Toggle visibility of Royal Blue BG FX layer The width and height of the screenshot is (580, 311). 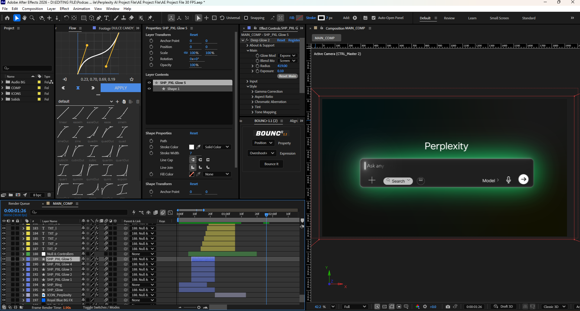pyautogui.click(x=4, y=300)
